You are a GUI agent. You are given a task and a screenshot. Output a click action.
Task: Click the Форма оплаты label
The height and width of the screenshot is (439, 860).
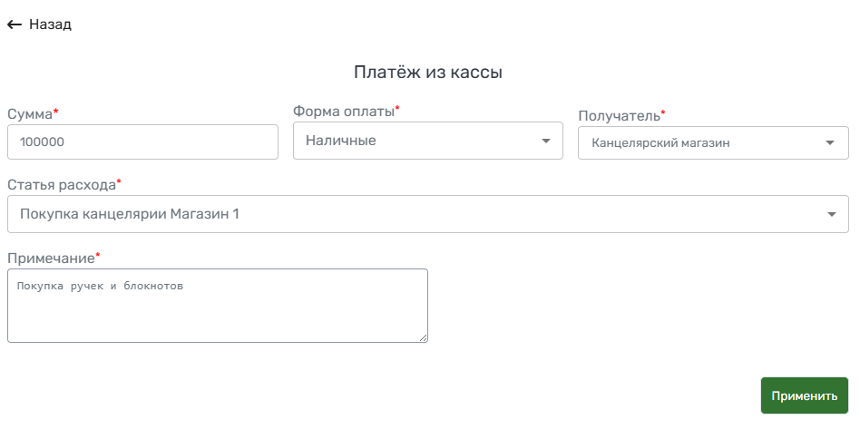coord(344,112)
